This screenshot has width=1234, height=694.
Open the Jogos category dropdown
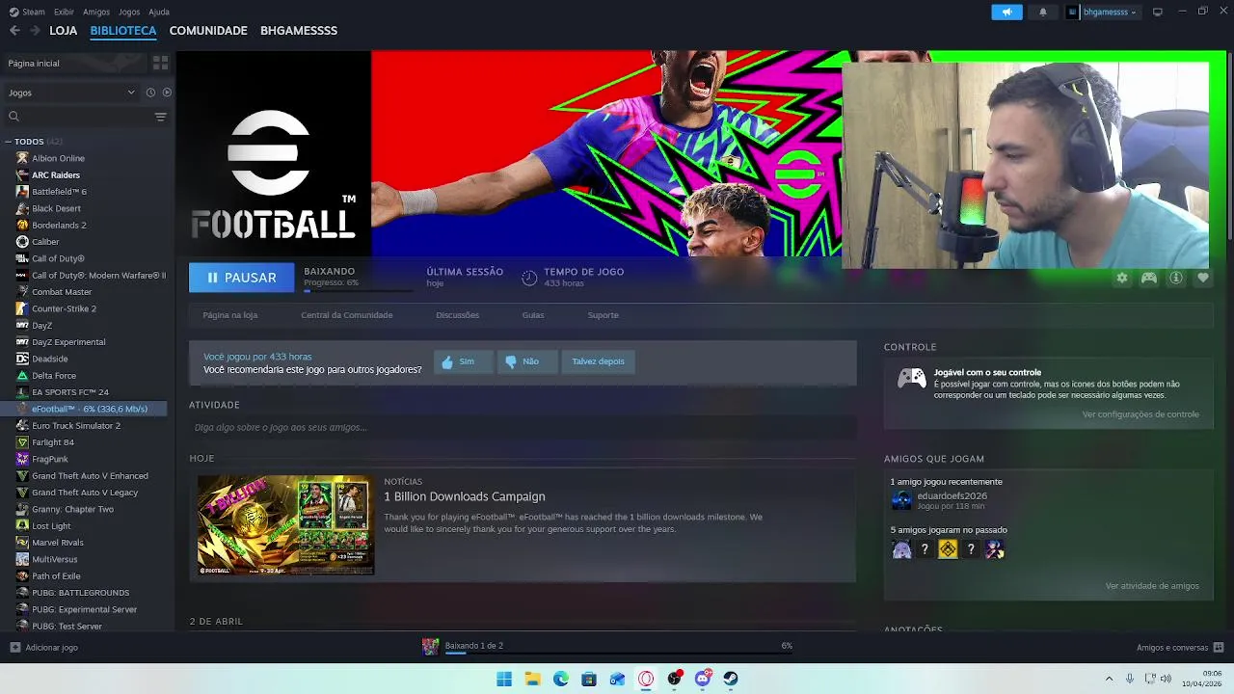(72, 93)
